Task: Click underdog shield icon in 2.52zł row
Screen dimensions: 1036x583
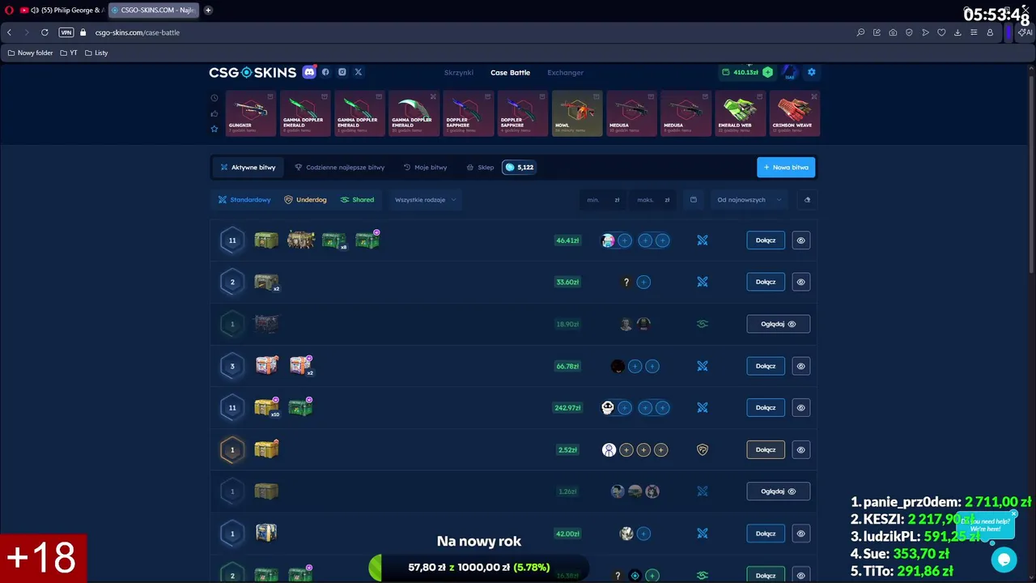Action: [x=702, y=450]
